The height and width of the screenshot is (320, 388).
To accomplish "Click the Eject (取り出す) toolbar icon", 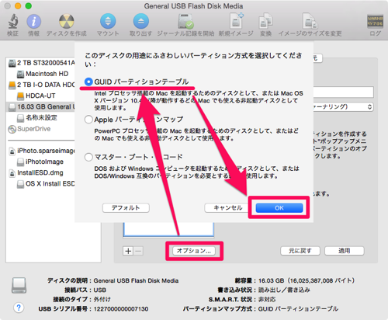I will (141, 21).
